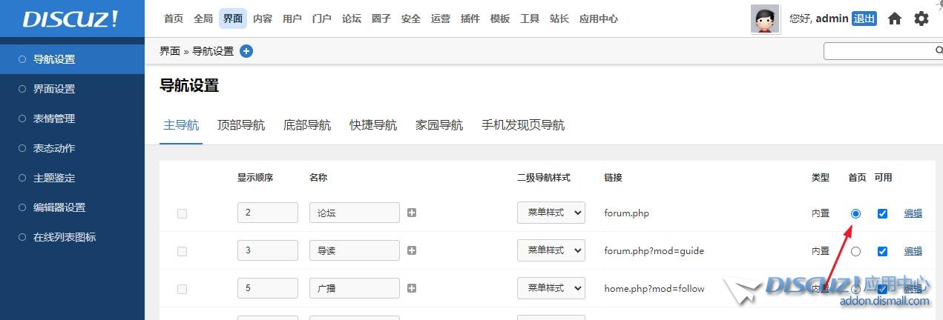
Task: Select 首页 radio button for forum.php row
Action: pyautogui.click(x=855, y=213)
